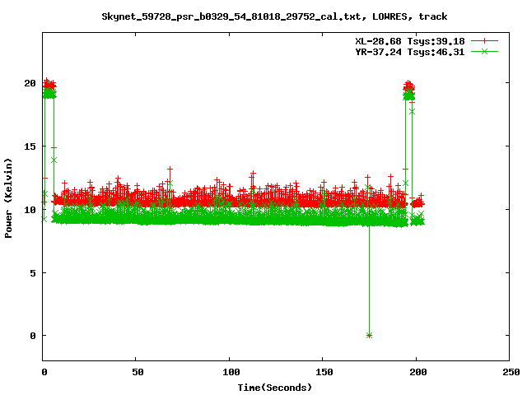Click the green marker near 14 Kelvin at start
Image resolution: width=527 pixels, height=395 pixels.
(x=54, y=160)
